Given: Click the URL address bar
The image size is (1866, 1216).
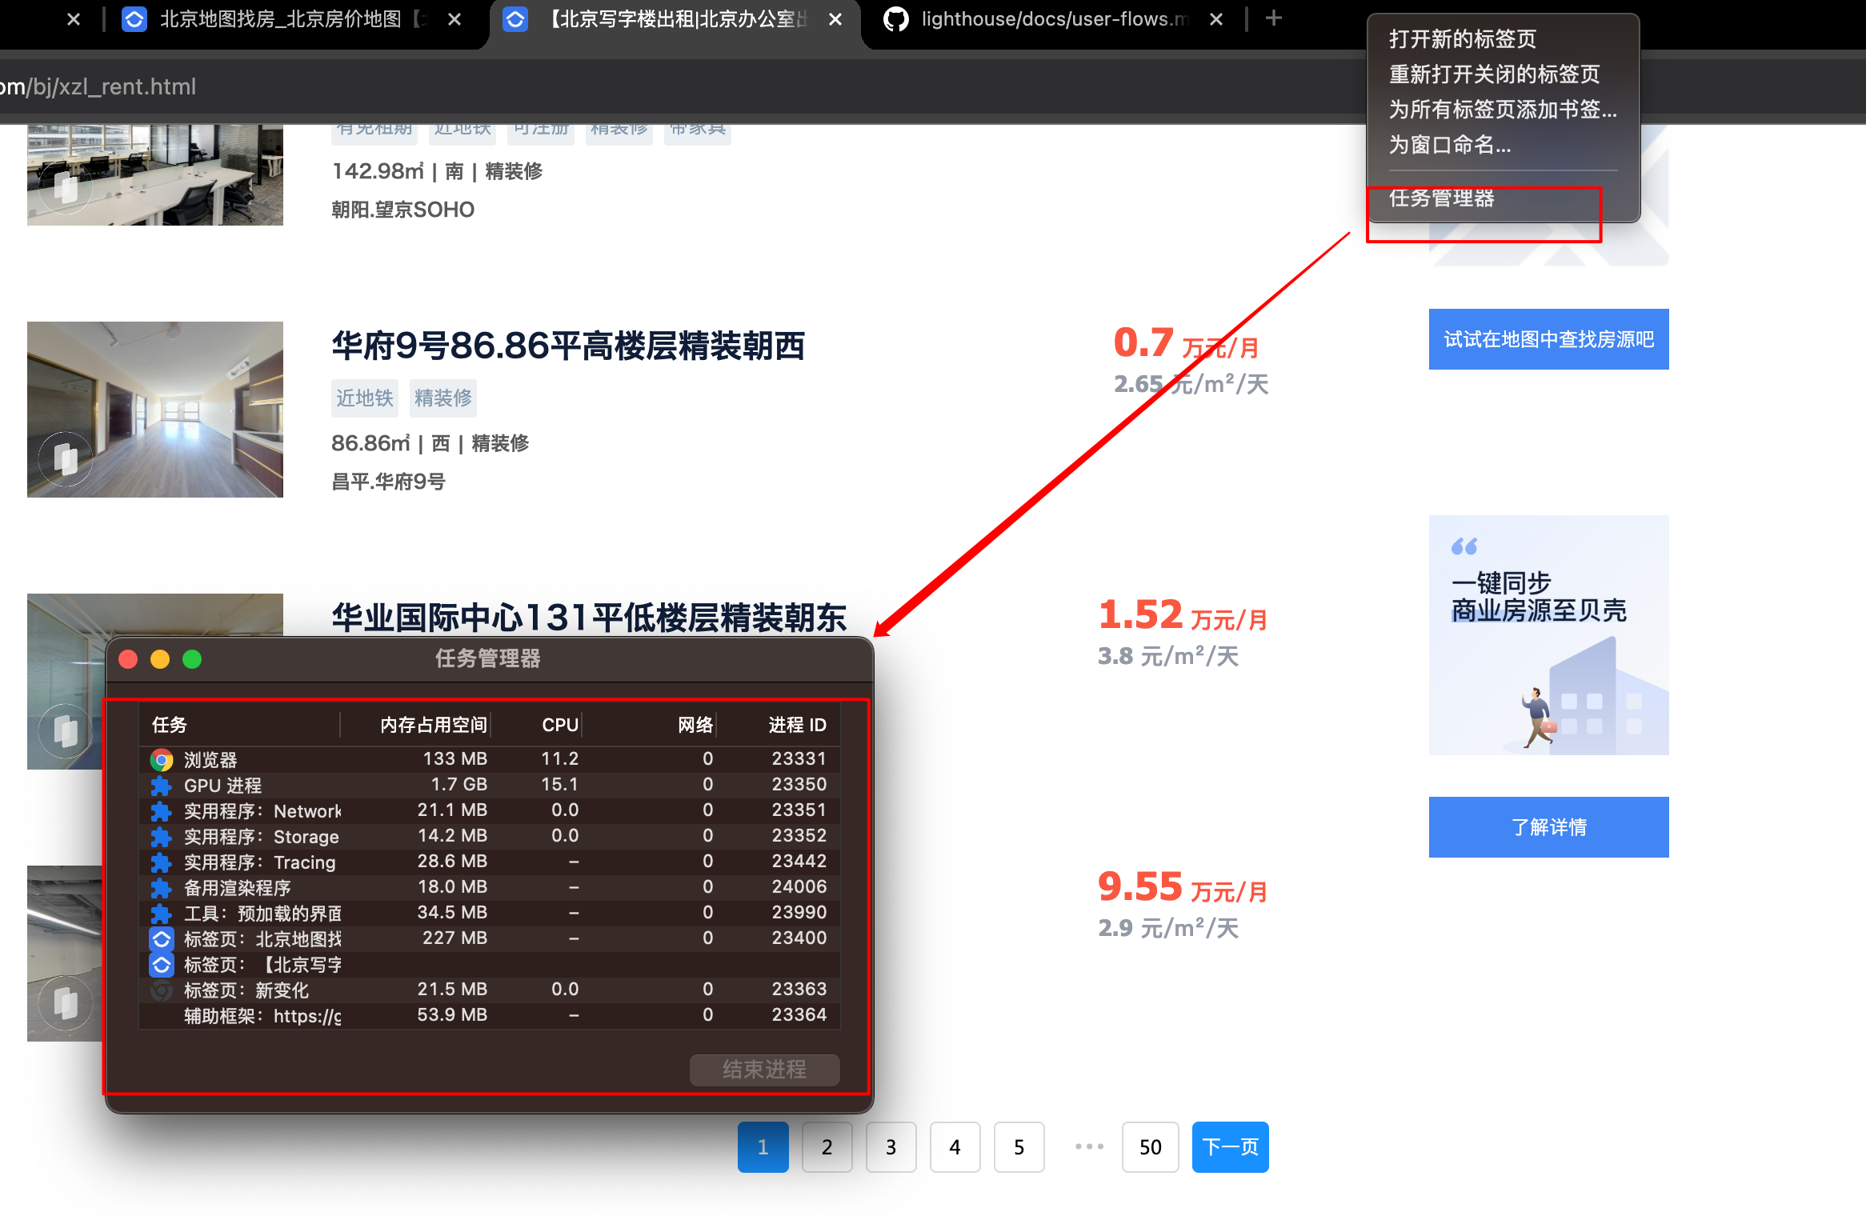Looking at the screenshot, I should pos(680,86).
